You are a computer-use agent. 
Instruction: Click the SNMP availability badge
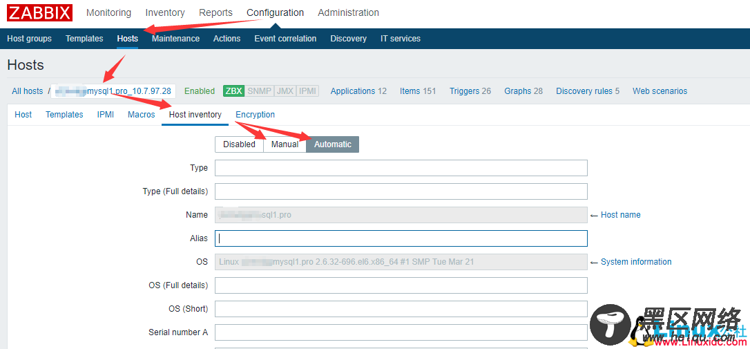point(260,91)
